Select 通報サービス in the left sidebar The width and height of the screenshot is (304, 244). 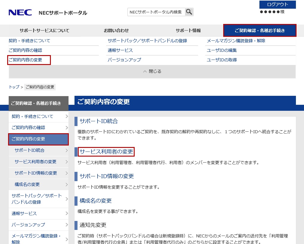click(x=24, y=213)
